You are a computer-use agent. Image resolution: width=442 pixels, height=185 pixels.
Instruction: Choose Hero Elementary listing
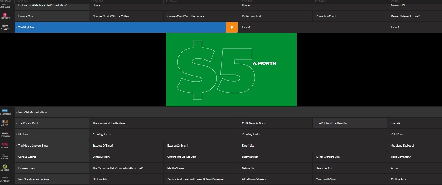tap(415, 157)
